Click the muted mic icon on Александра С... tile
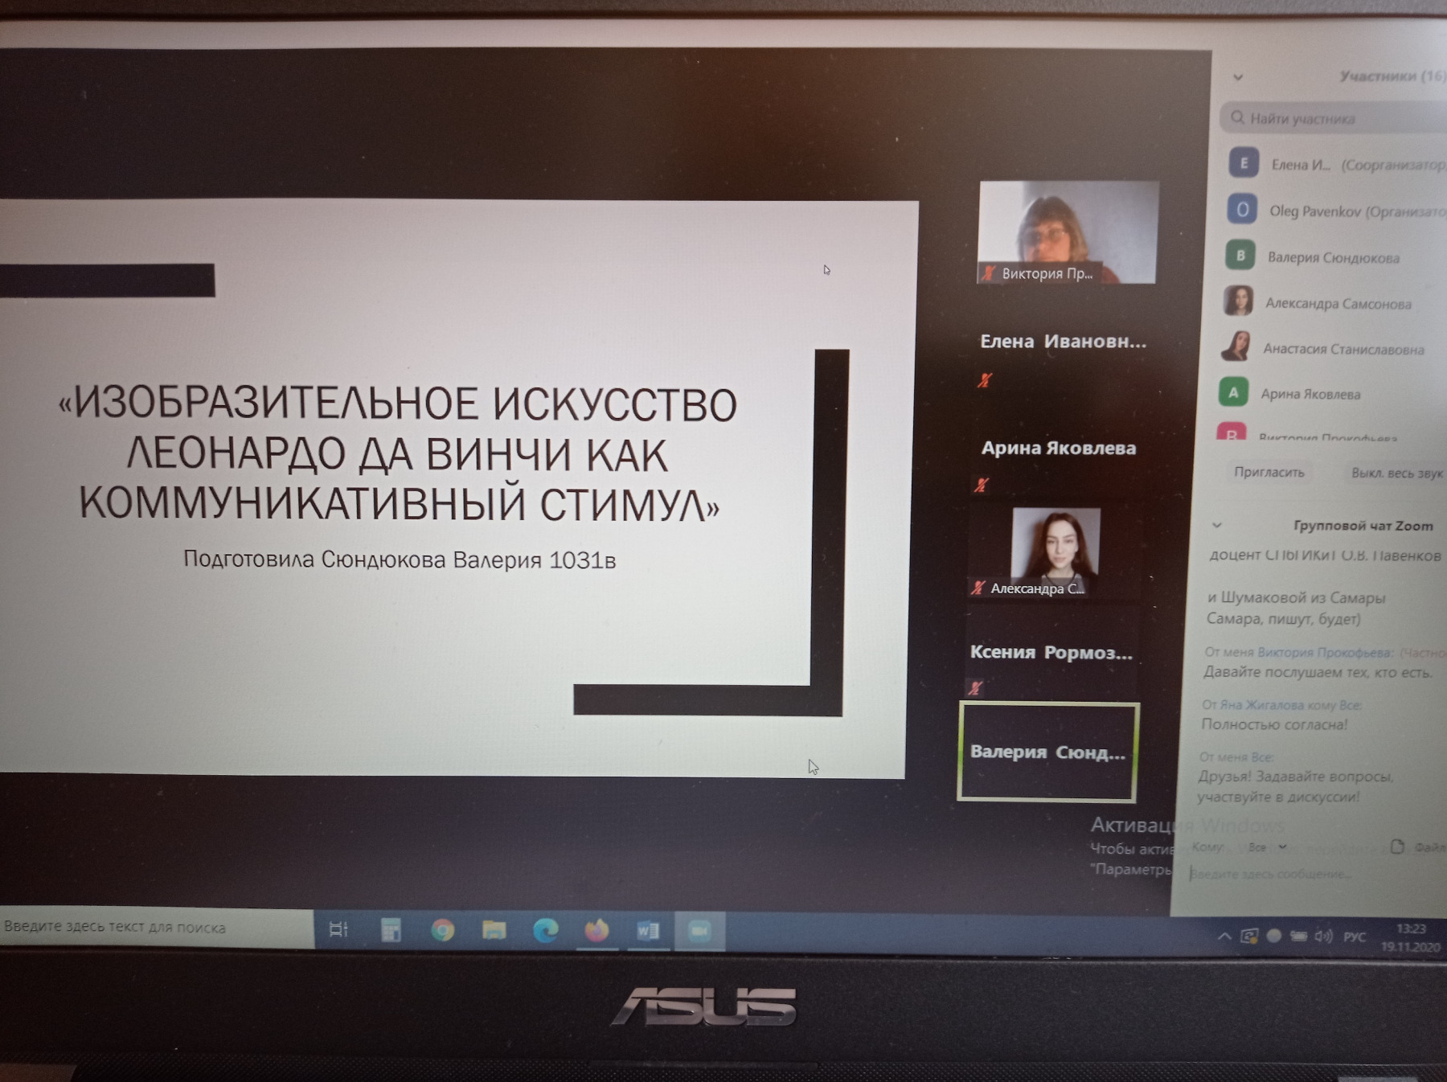The image size is (1447, 1082). pos(978,588)
